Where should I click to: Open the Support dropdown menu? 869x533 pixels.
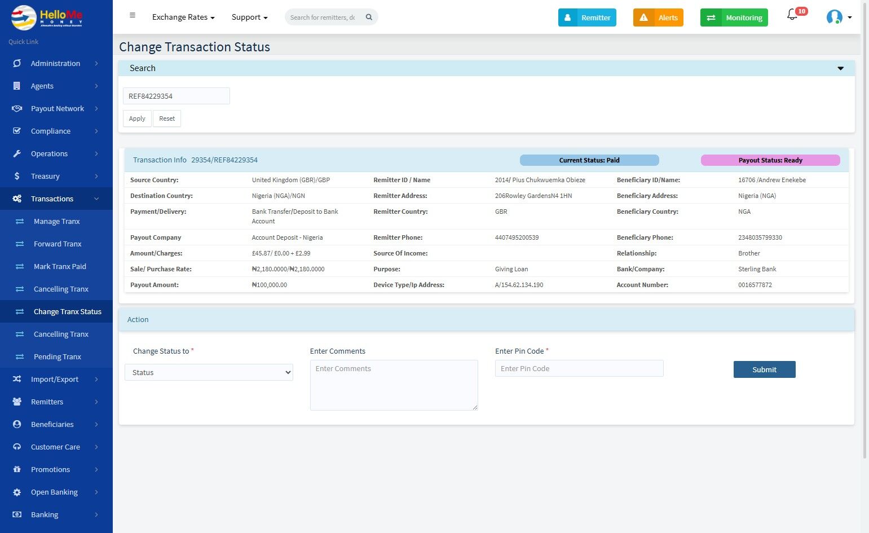249,17
